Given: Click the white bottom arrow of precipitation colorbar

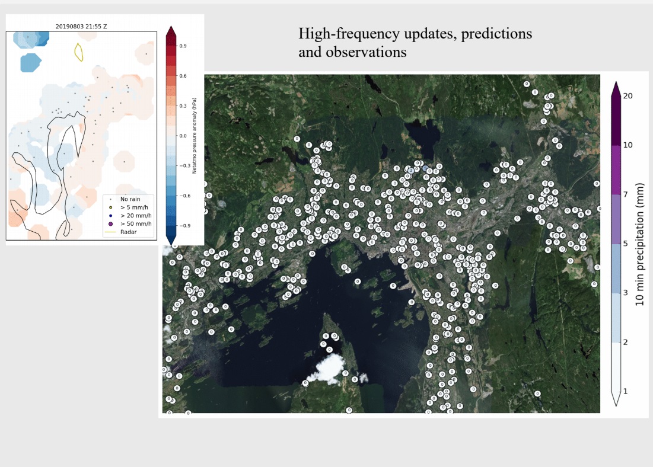Looking at the screenshot, I should pyautogui.click(x=616, y=398).
